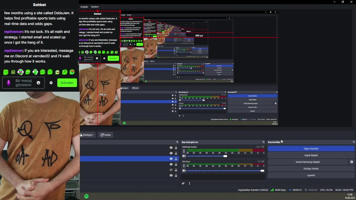This screenshot has height=200, width=356.
Task: Open the Araçlar menu
Action: [84, 7]
